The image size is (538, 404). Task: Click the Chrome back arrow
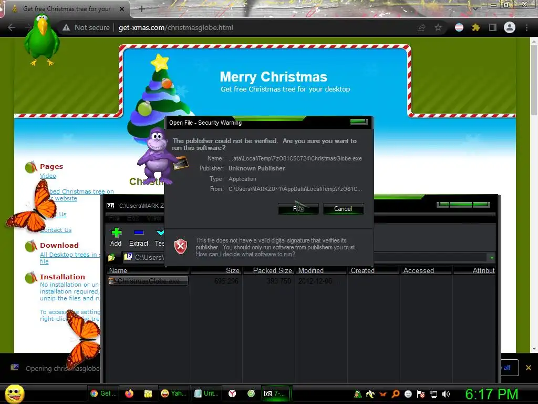click(x=12, y=27)
